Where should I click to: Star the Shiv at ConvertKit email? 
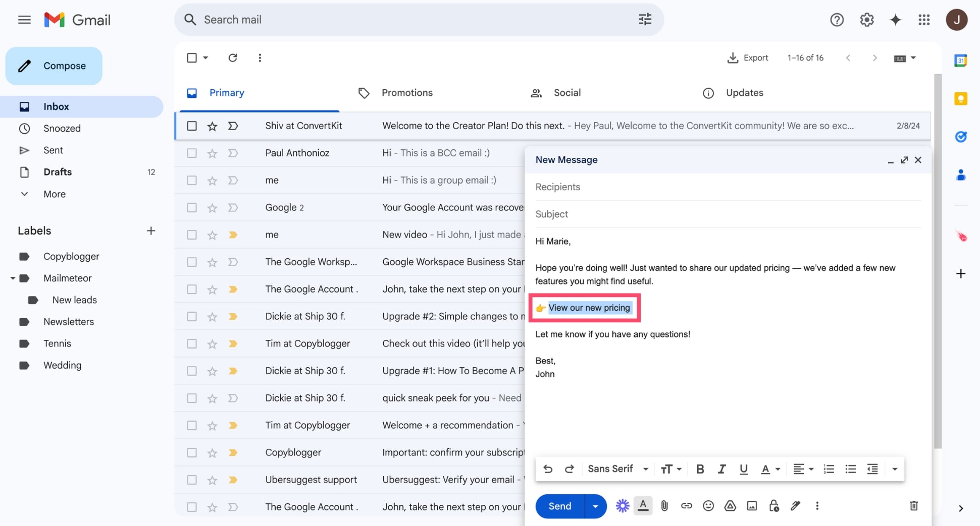click(212, 126)
